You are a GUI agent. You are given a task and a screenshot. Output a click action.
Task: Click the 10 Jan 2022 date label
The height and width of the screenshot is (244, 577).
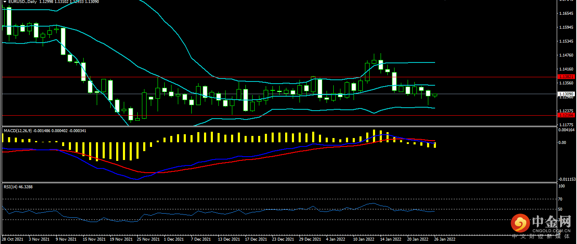coord(364,239)
